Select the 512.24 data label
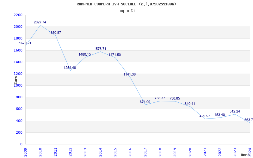Image resolution: width=253 pixels, height=158 pixels. coord(235,111)
